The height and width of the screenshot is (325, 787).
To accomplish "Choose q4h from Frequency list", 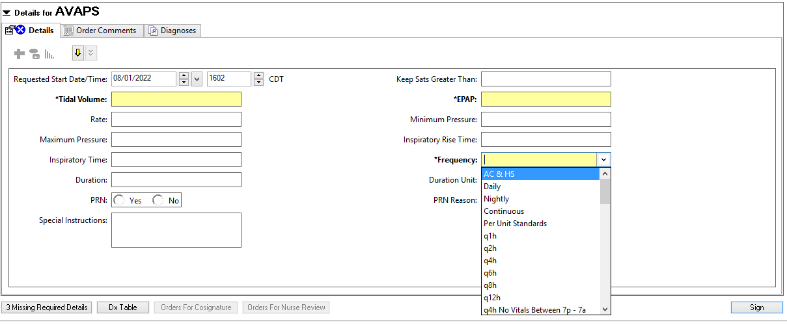I will click(x=540, y=260).
